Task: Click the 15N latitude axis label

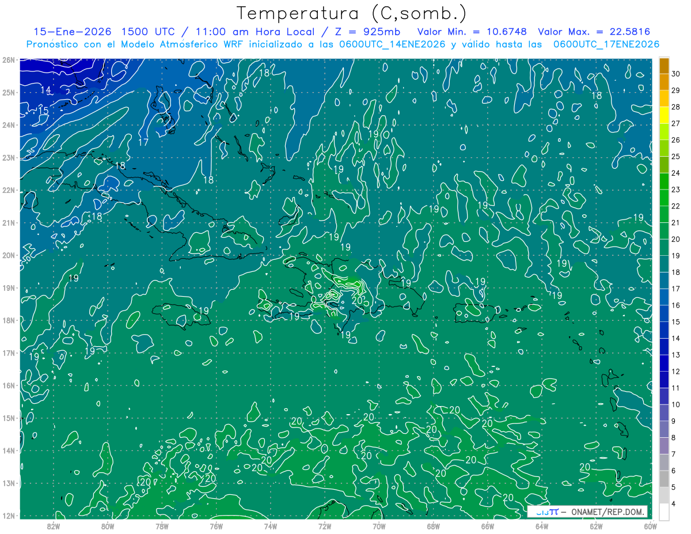Action: 9,418
